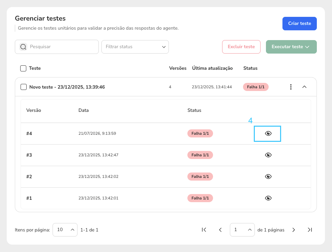332x252 pixels.
Task: Click the 1-1 de 1 pagination text
Action: pos(89,230)
